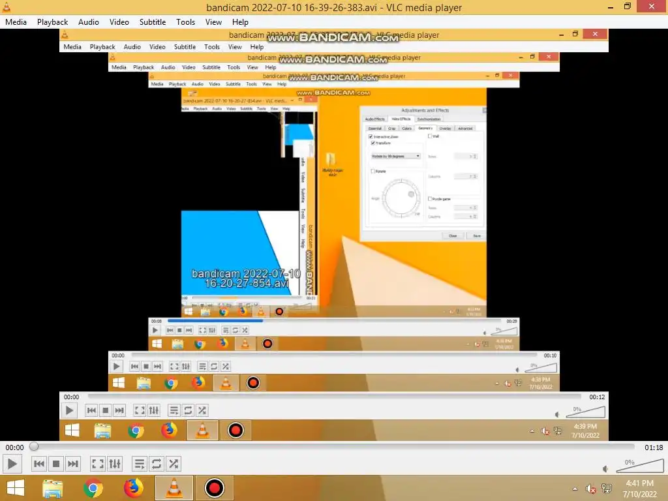This screenshot has height=501, width=668.
Task: Mute audio via main speaker icon
Action: point(605,468)
